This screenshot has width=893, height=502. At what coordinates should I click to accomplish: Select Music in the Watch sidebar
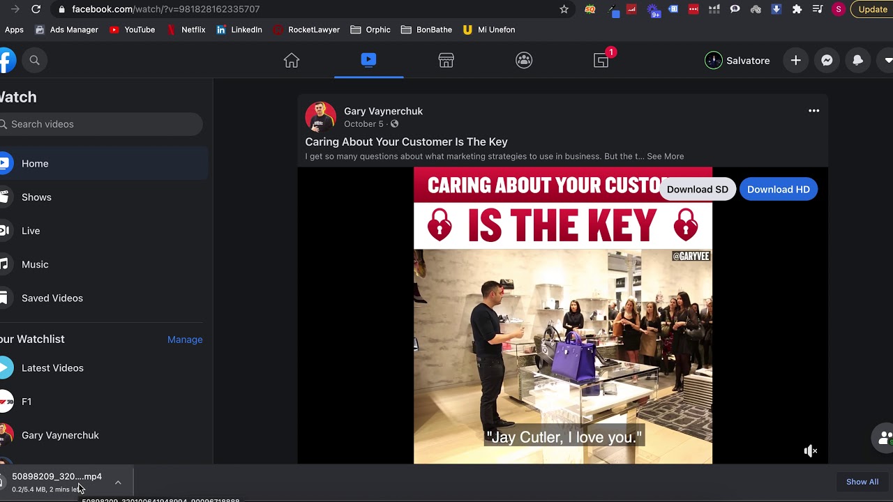(104, 264)
